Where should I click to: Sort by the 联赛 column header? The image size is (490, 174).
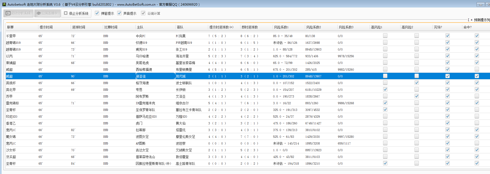10,27
